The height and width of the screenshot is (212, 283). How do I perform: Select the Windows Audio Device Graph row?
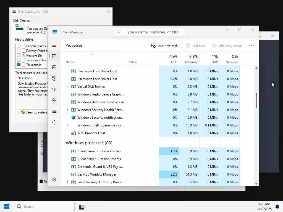(x=151, y=94)
